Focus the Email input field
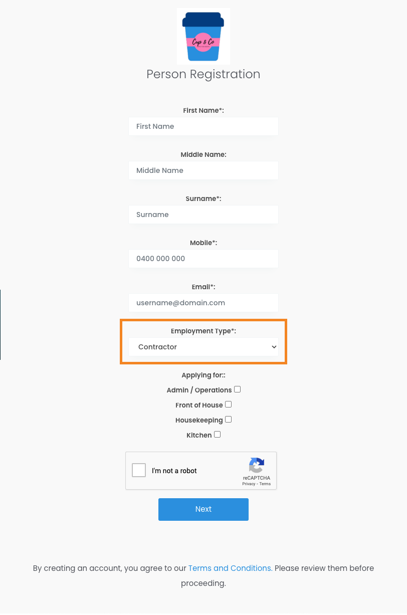 pos(203,303)
